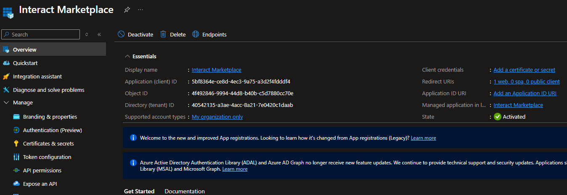Image resolution: width=567 pixels, height=195 pixels.
Task: Click the Token configuration bars icon
Action: (16, 157)
